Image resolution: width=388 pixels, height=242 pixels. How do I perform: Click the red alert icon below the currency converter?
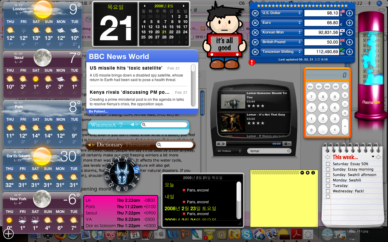252,62
